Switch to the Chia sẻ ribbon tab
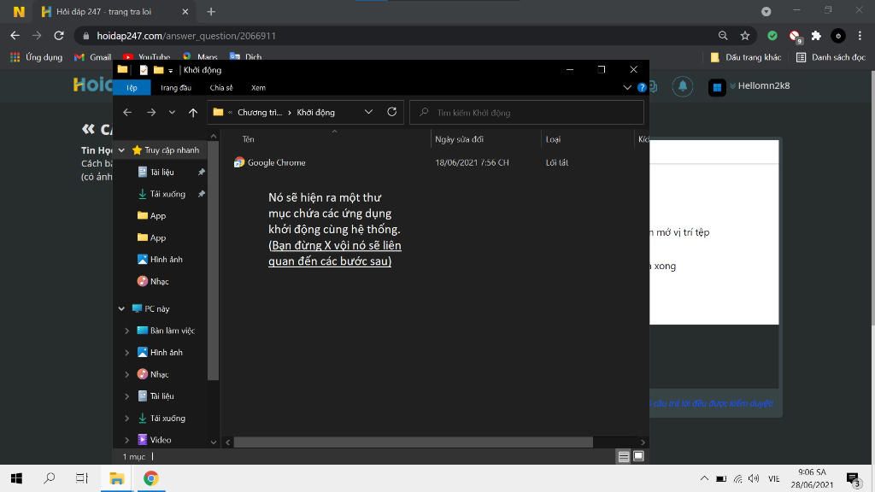The height and width of the screenshot is (492, 875). [x=221, y=88]
